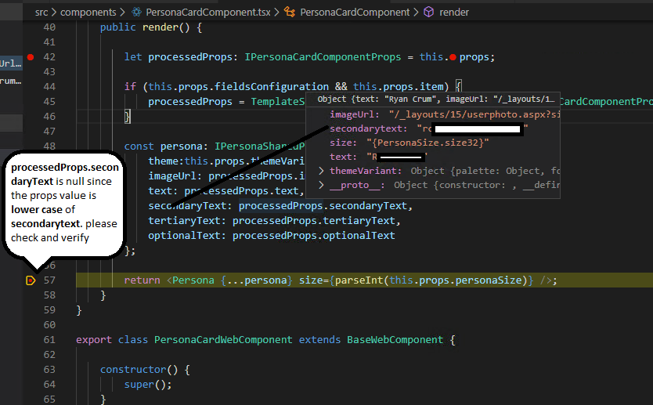
Task: Click the React file icon in breadcrumb
Action: (x=136, y=12)
